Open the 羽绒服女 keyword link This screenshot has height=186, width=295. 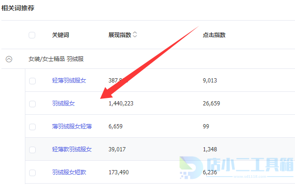63,104
